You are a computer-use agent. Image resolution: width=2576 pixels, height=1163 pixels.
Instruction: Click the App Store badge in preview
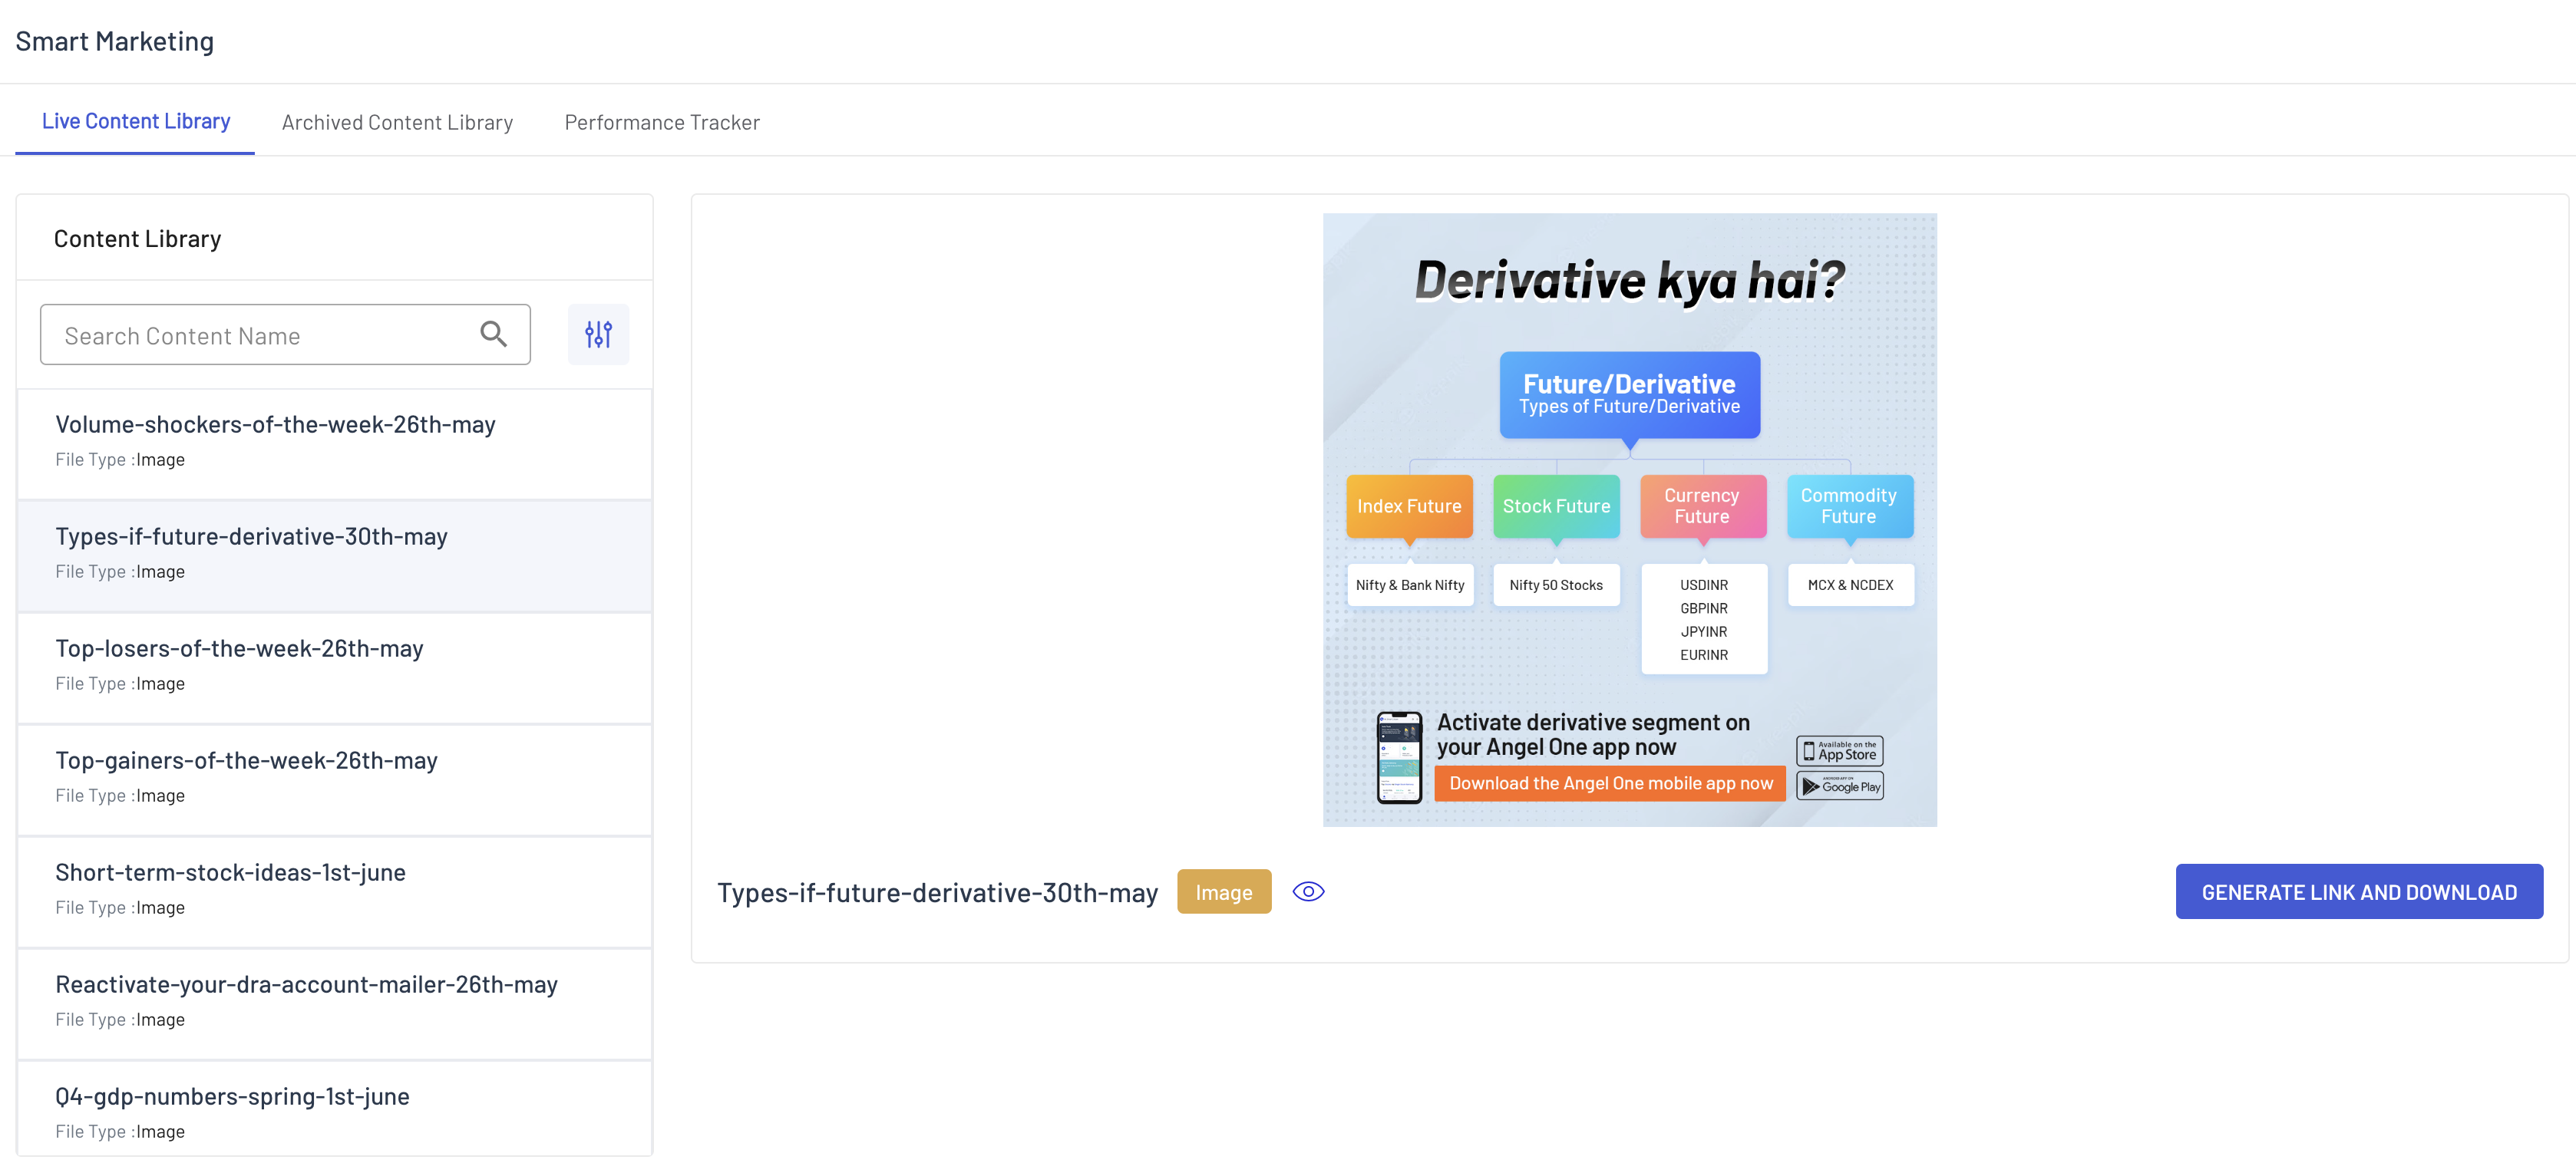(1839, 750)
